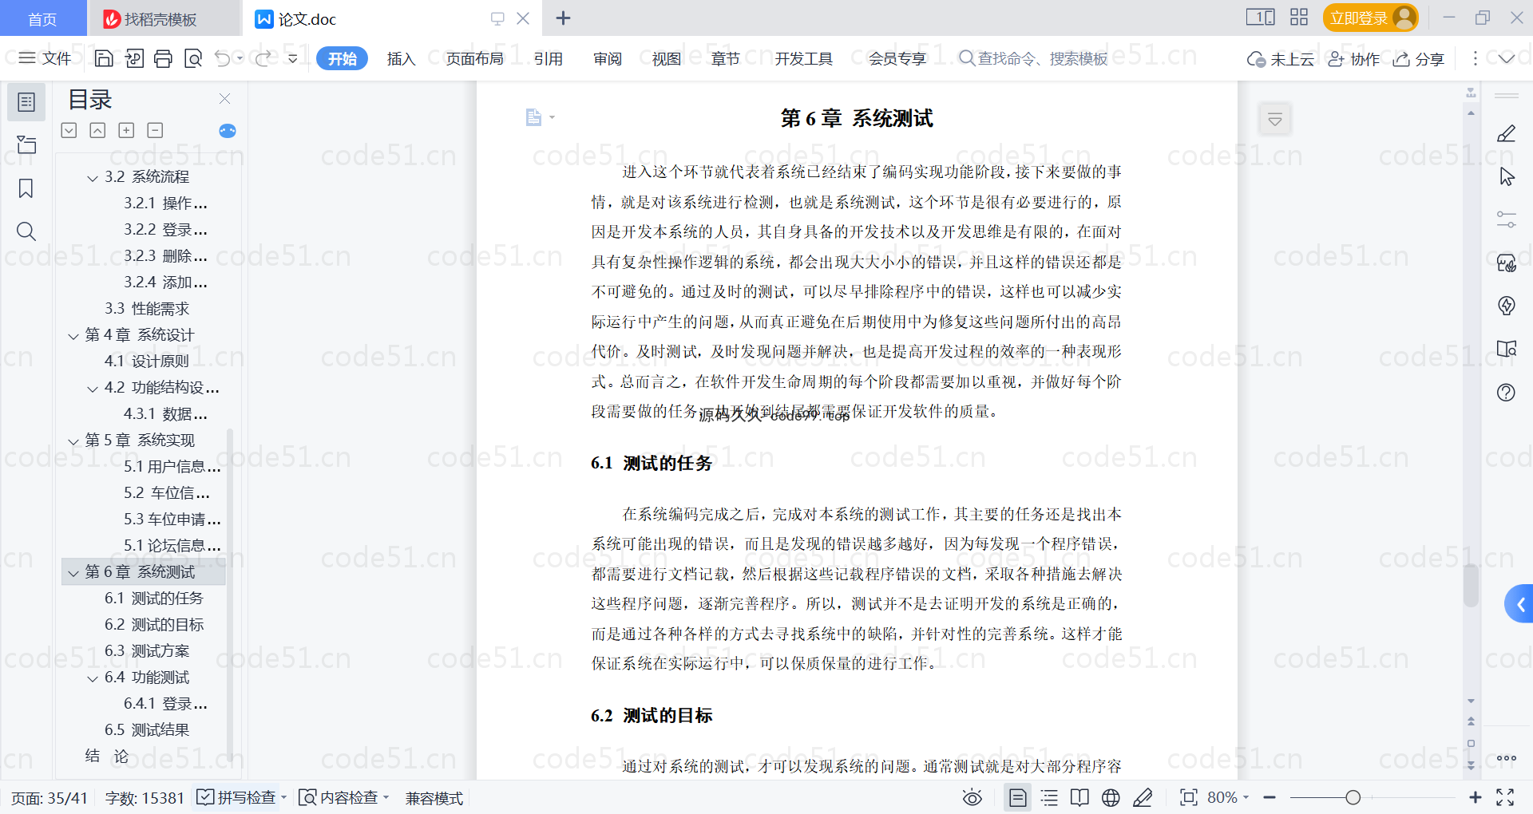Open the Bookmark sidebar icon
This screenshot has width=1533, height=814.
26,188
